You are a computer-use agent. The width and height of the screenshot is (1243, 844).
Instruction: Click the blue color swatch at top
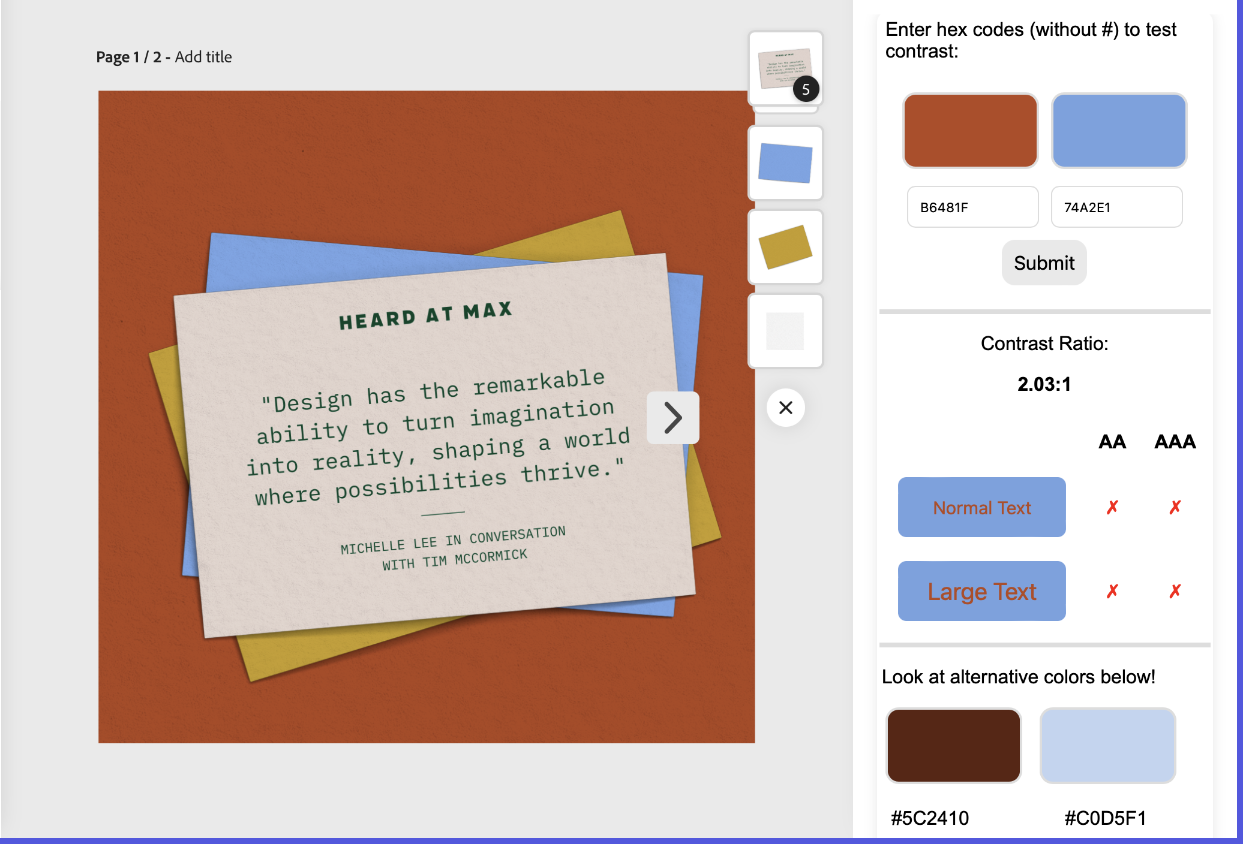coord(1119,131)
